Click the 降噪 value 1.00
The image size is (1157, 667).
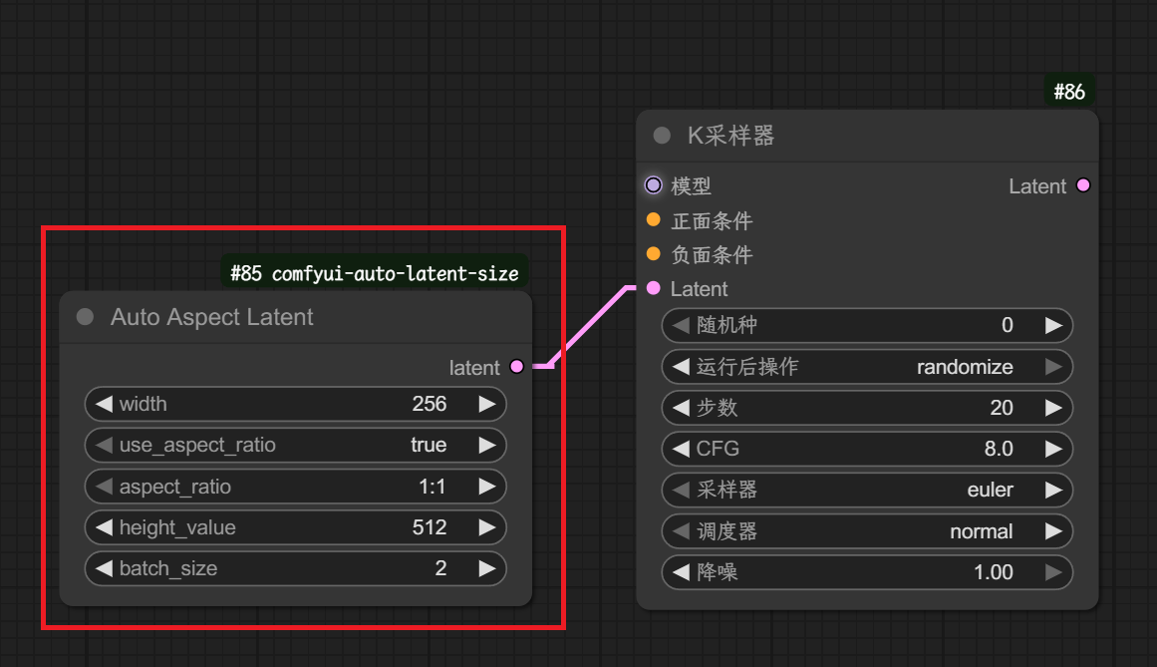pos(994,572)
